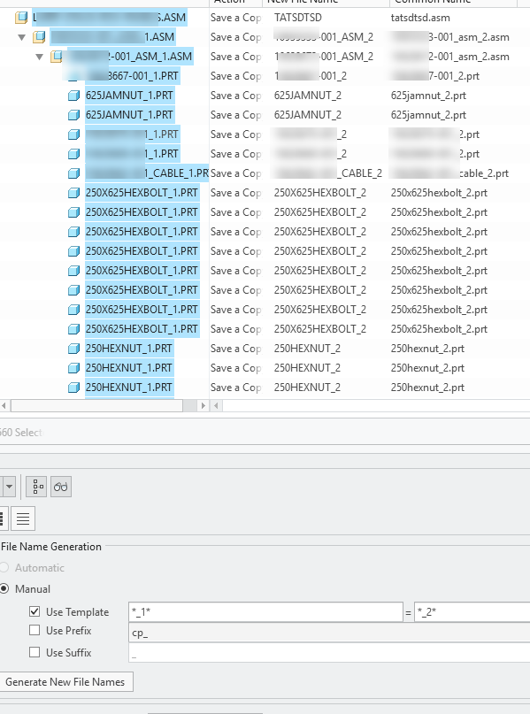This screenshot has height=714, width=530.
Task: Select the Manual radio button
Action: 4,588
